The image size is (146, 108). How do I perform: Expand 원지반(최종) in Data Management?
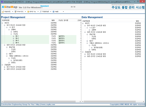[x=92, y=48]
